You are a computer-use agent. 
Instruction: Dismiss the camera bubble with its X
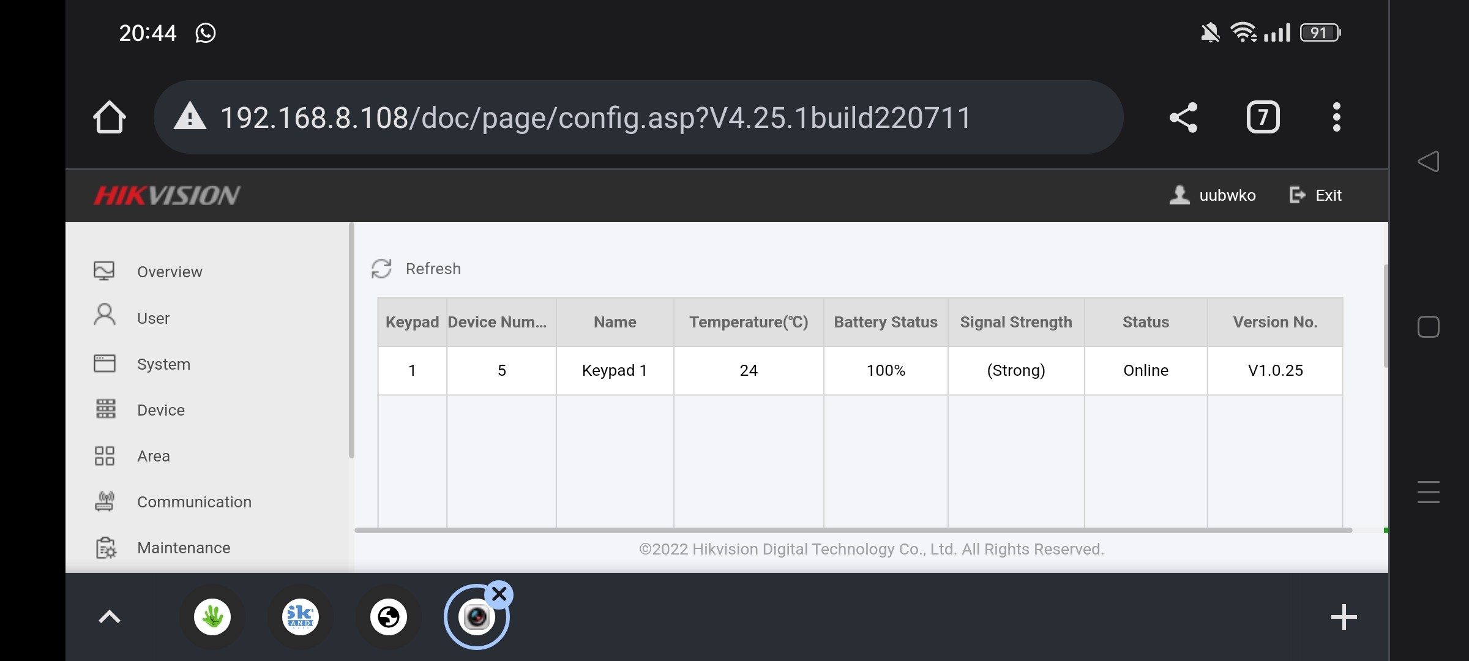499,594
